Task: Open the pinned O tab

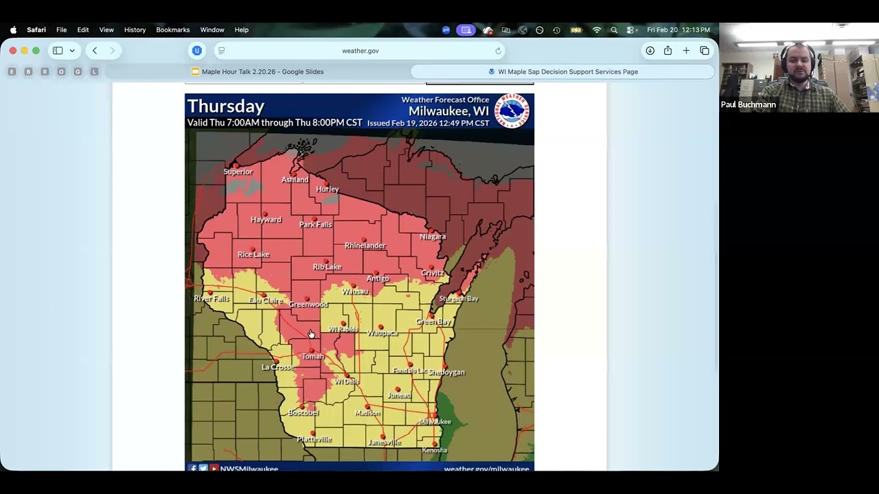Action: tap(61, 71)
